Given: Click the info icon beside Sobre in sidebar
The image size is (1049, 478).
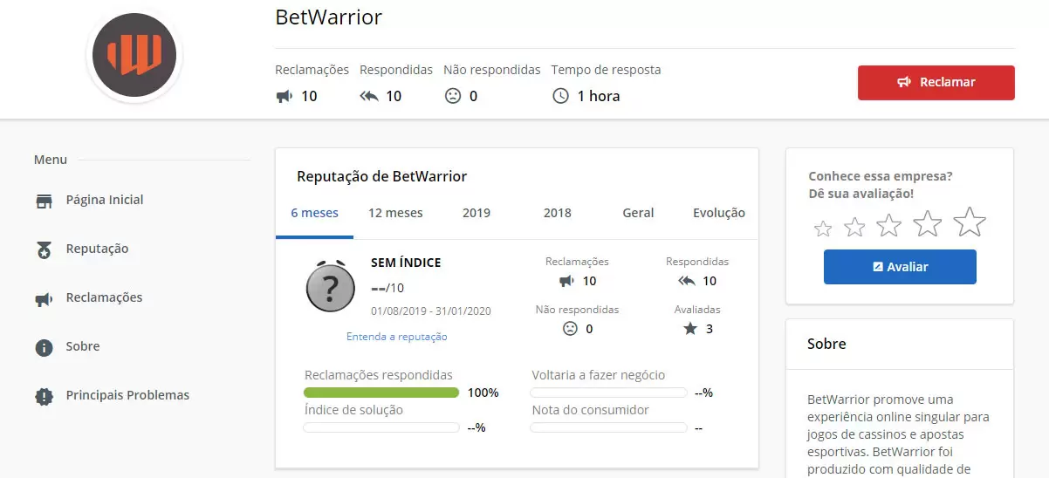Looking at the screenshot, I should pos(44,347).
